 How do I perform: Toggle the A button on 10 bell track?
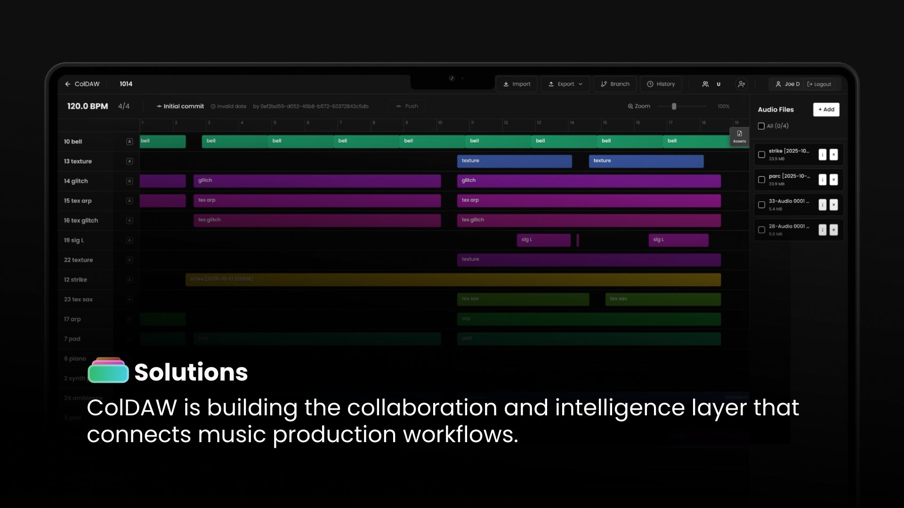click(x=129, y=142)
